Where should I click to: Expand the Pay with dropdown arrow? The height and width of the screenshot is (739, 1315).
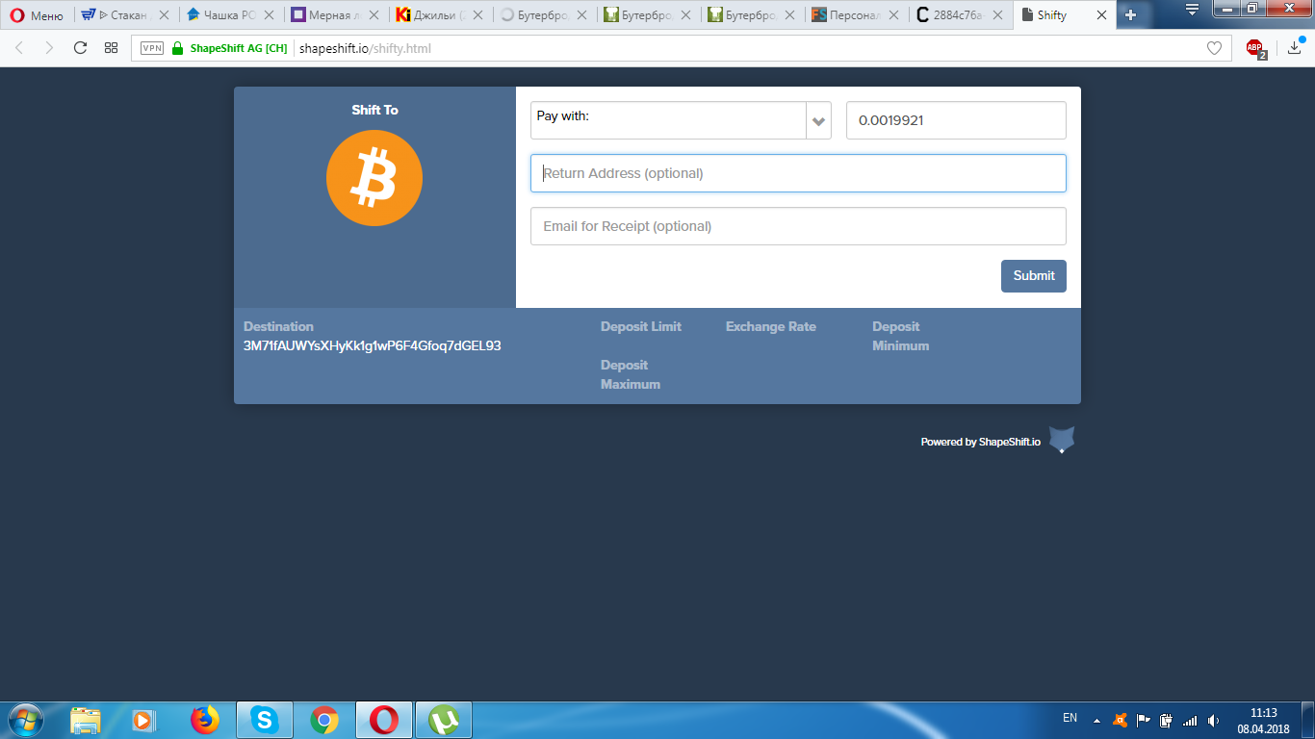point(818,121)
